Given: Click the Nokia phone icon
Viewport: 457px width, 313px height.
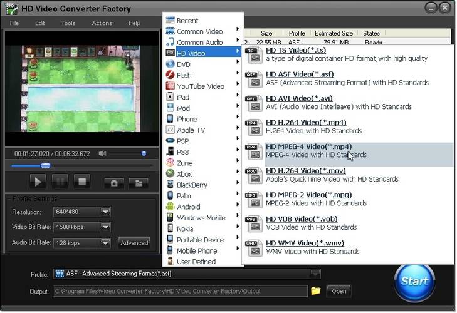Looking at the screenshot, I should click(171, 228).
